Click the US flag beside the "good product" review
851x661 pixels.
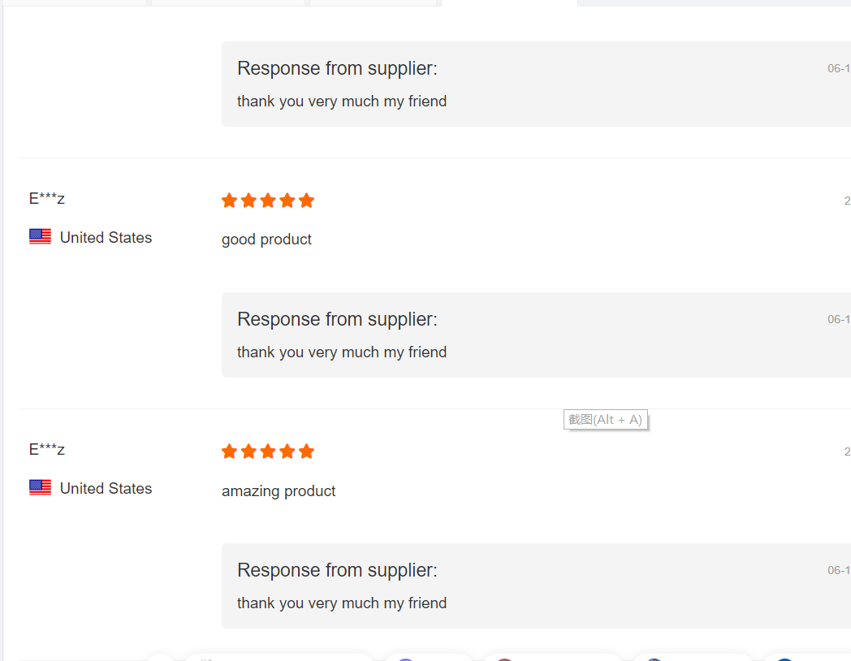pyautogui.click(x=40, y=236)
